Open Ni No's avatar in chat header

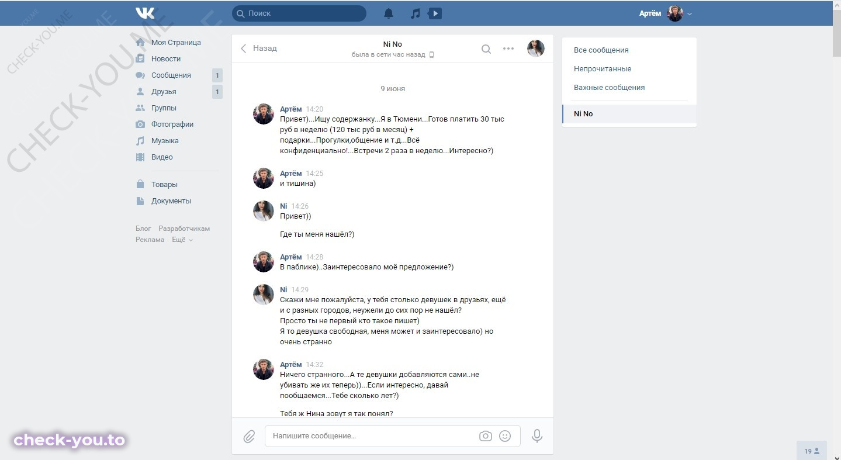point(536,49)
